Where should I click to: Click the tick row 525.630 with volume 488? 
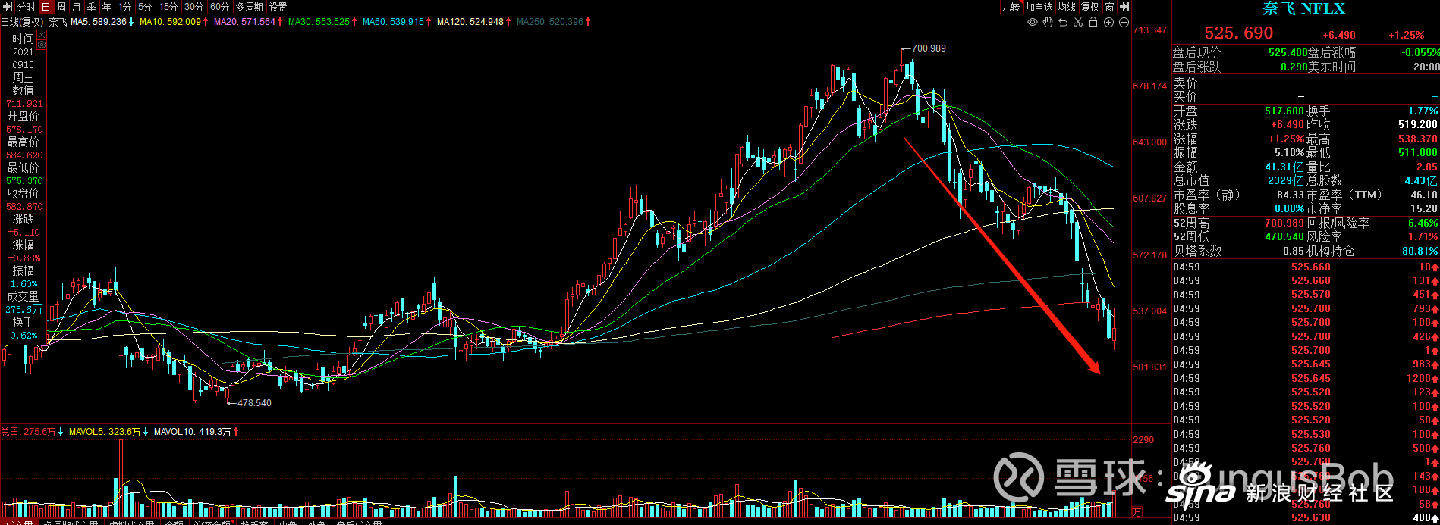click(x=1305, y=518)
